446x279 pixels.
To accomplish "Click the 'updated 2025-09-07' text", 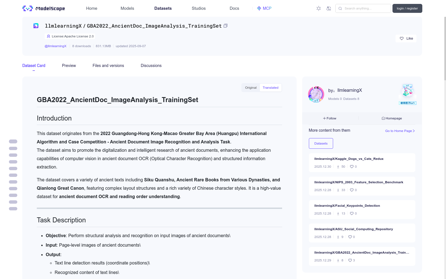I will 131,46.
